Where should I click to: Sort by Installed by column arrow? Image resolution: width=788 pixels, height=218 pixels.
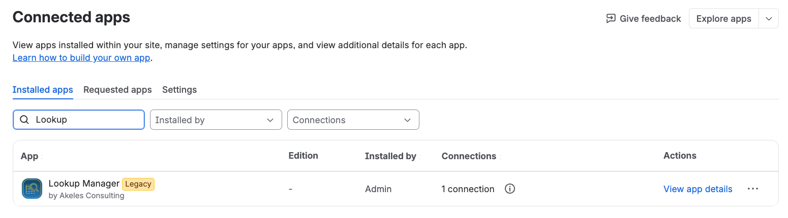coord(420,157)
